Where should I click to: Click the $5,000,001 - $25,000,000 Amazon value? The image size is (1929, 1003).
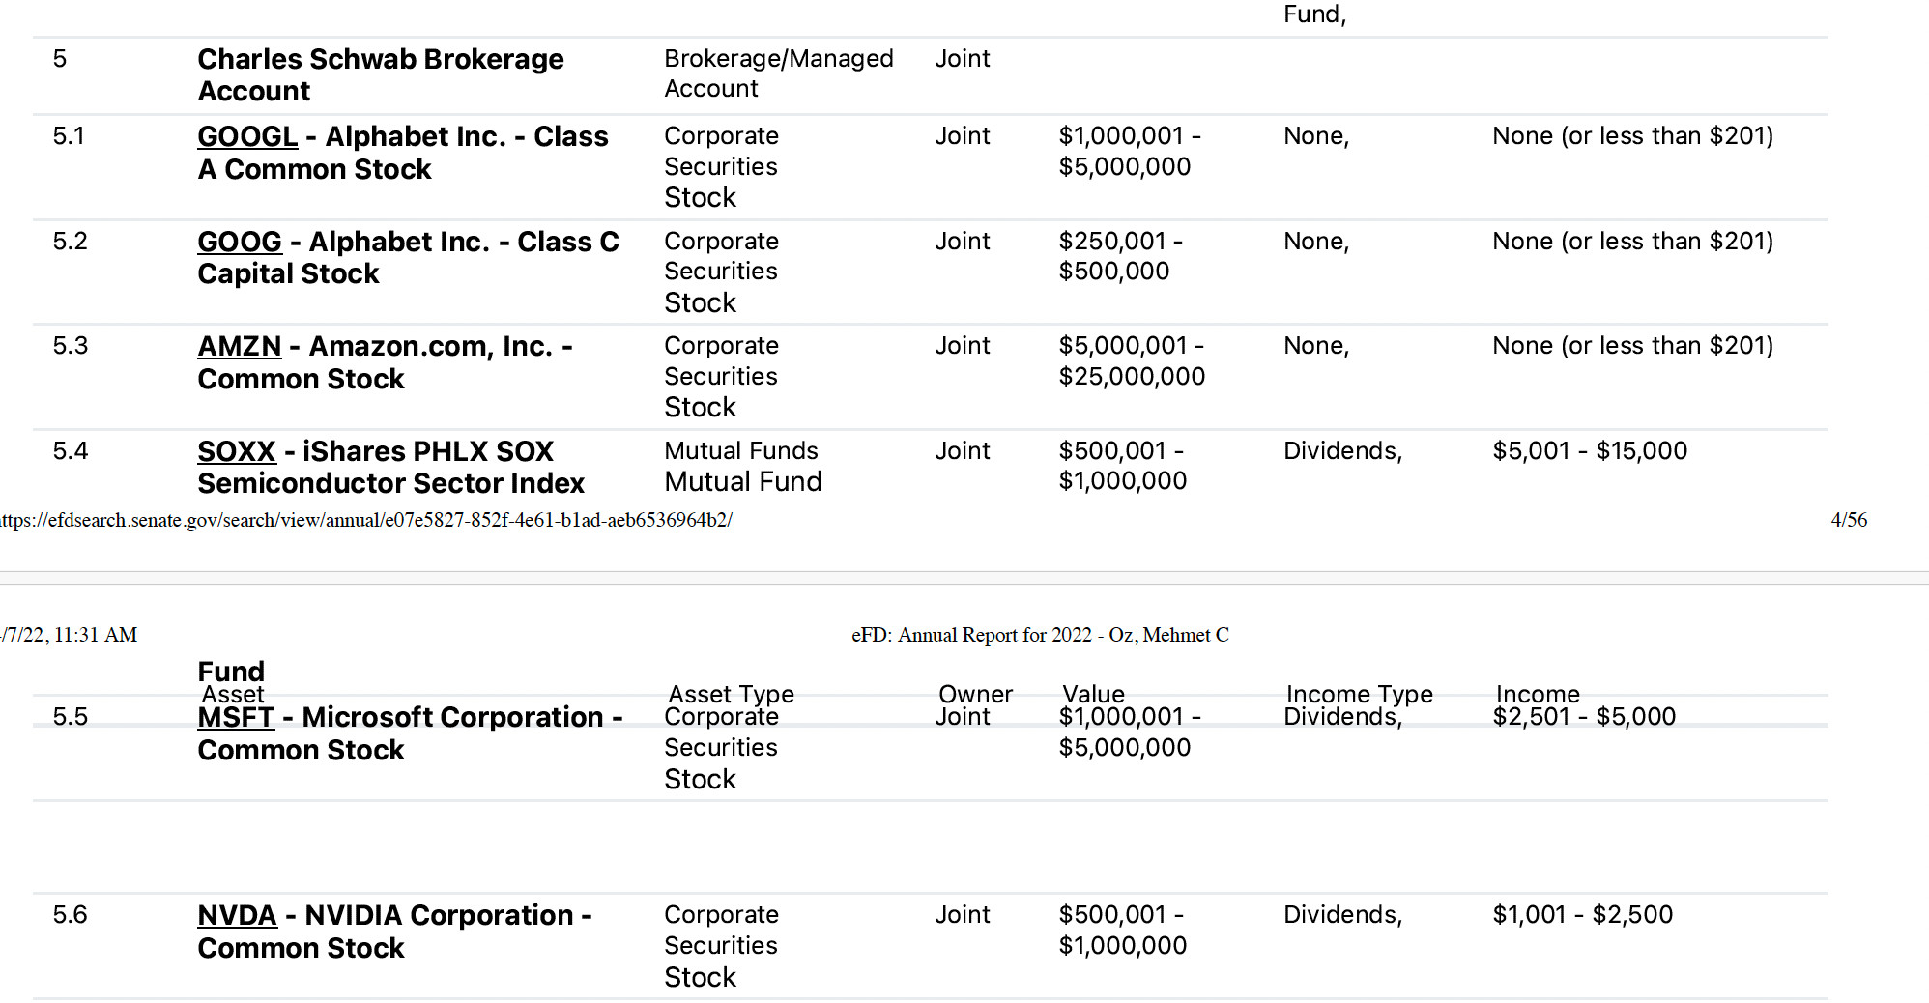1132,360
